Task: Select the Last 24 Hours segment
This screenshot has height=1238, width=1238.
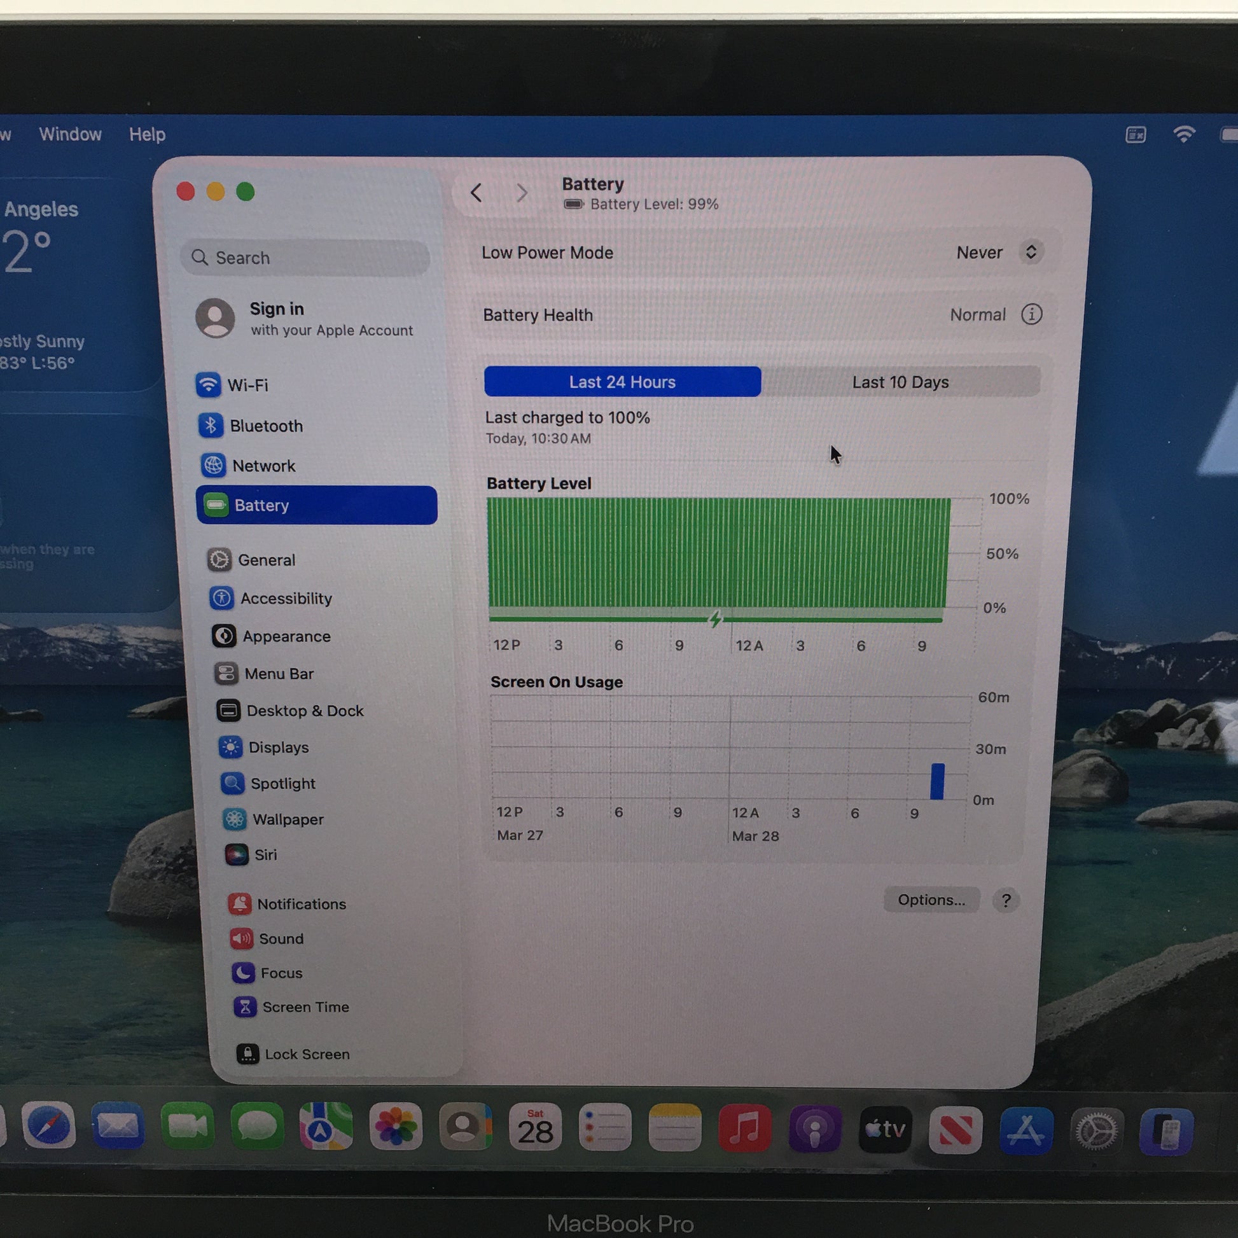Action: pyautogui.click(x=622, y=382)
